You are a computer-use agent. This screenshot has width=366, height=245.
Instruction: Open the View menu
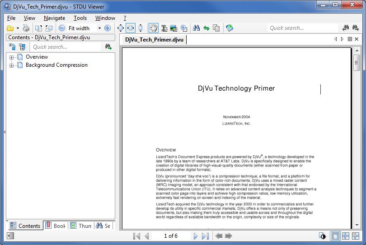click(x=29, y=18)
